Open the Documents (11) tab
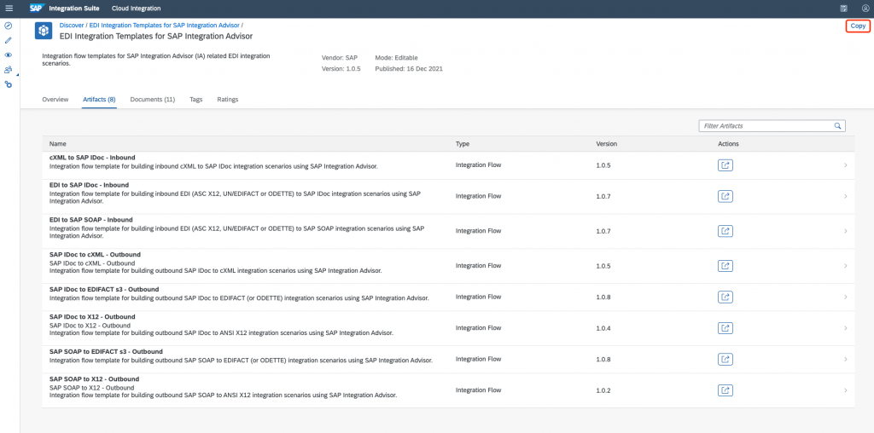The height and width of the screenshot is (433, 874). click(153, 100)
